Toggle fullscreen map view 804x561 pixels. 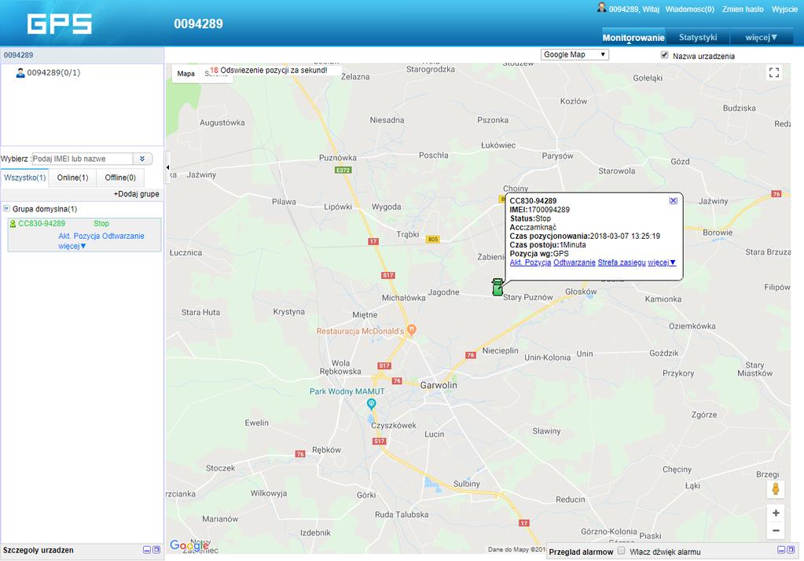click(774, 73)
